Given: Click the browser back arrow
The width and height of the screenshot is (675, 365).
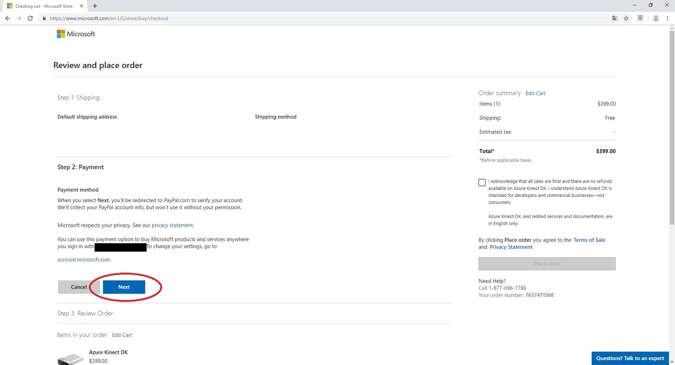Looking at the screenshot, I should coord(7,18).
